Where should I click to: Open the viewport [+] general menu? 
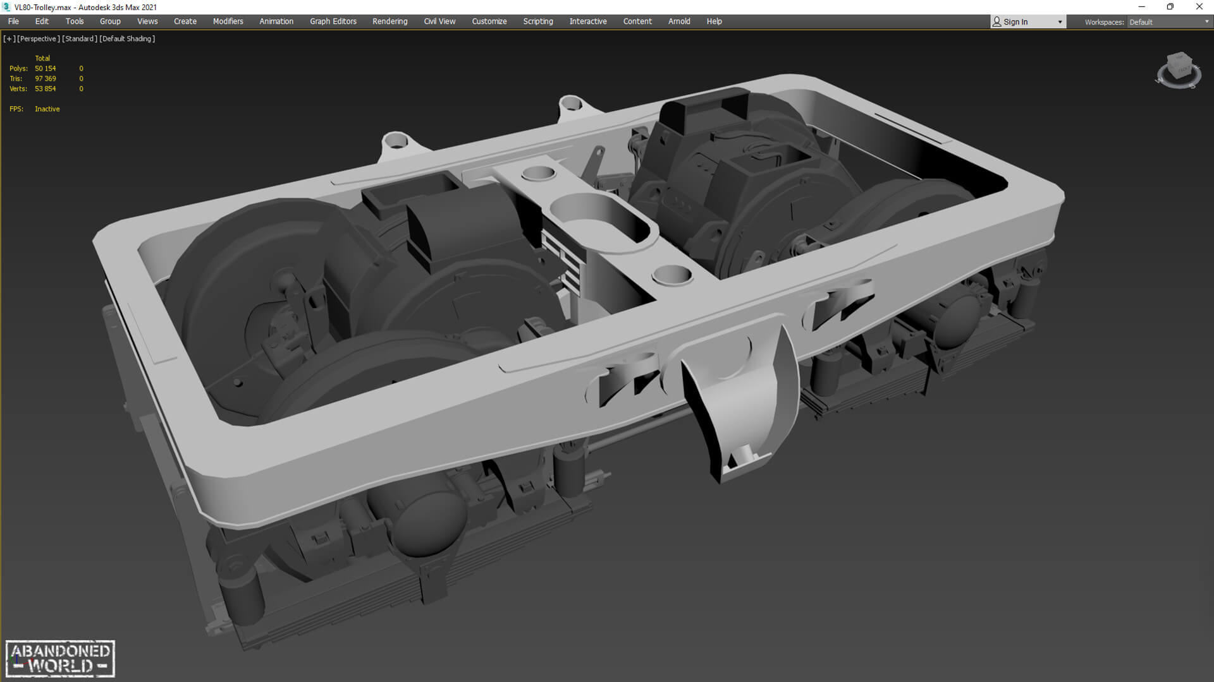click(x=9, y=39)
